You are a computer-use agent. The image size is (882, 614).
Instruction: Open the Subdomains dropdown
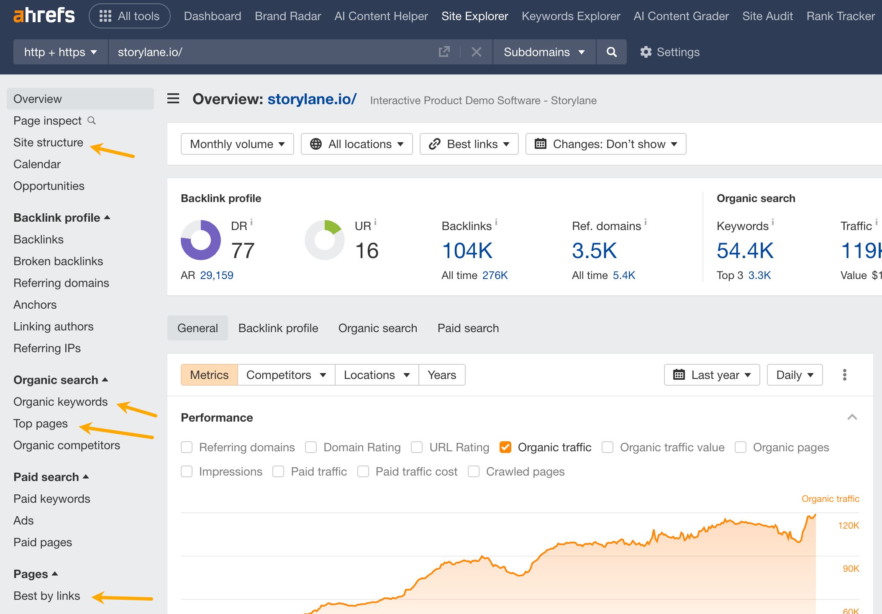544,52
